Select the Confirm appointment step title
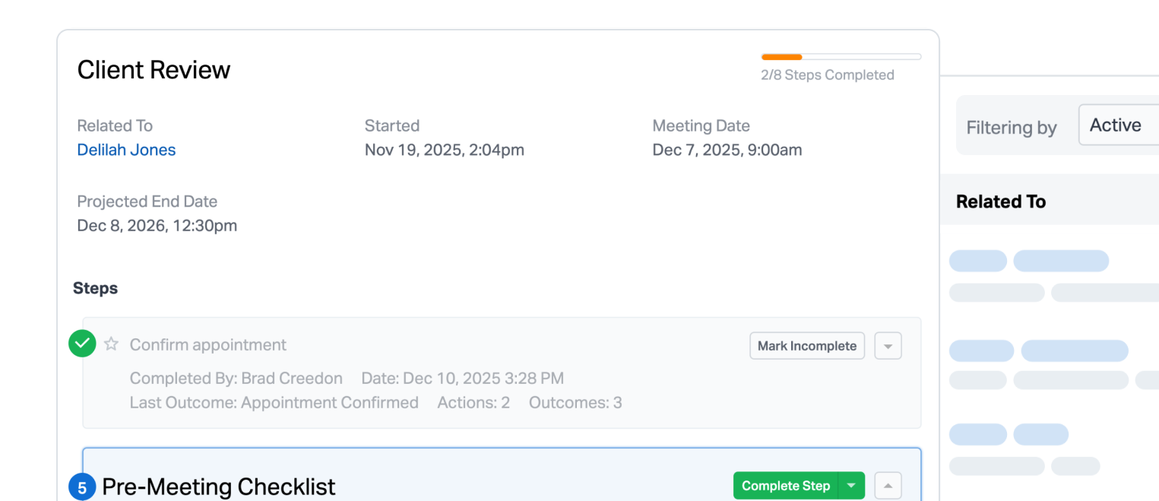 [207, 344]
